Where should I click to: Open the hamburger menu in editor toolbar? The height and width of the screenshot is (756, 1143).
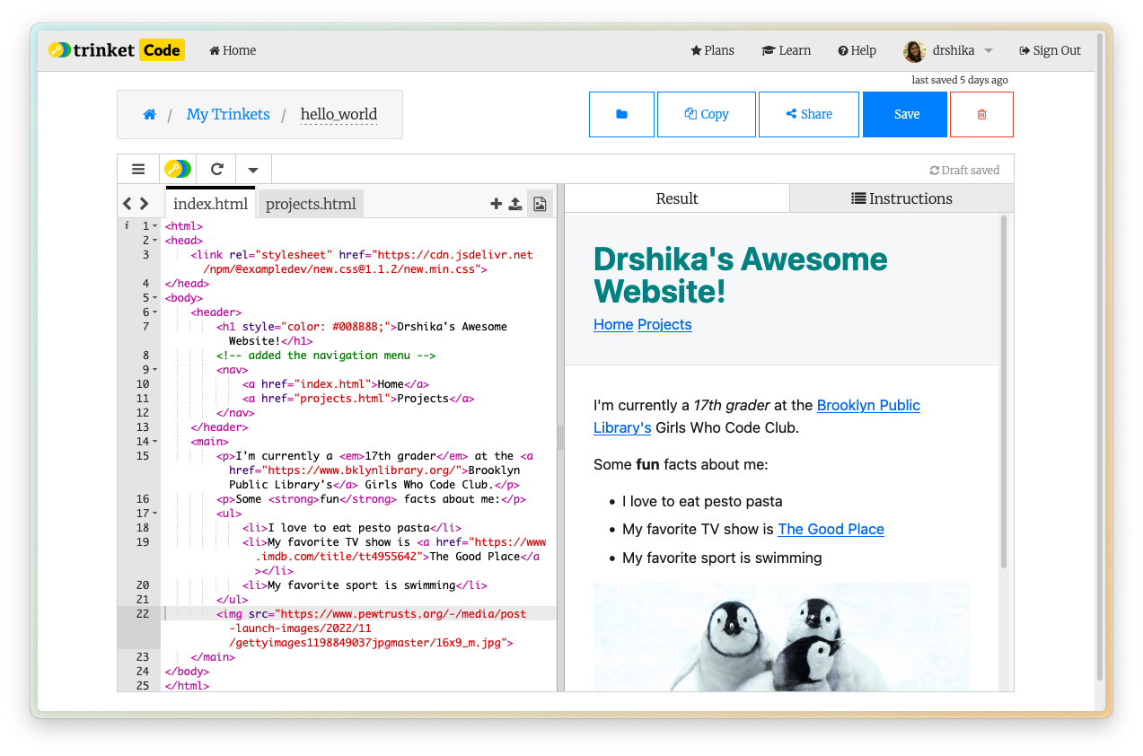138,169
